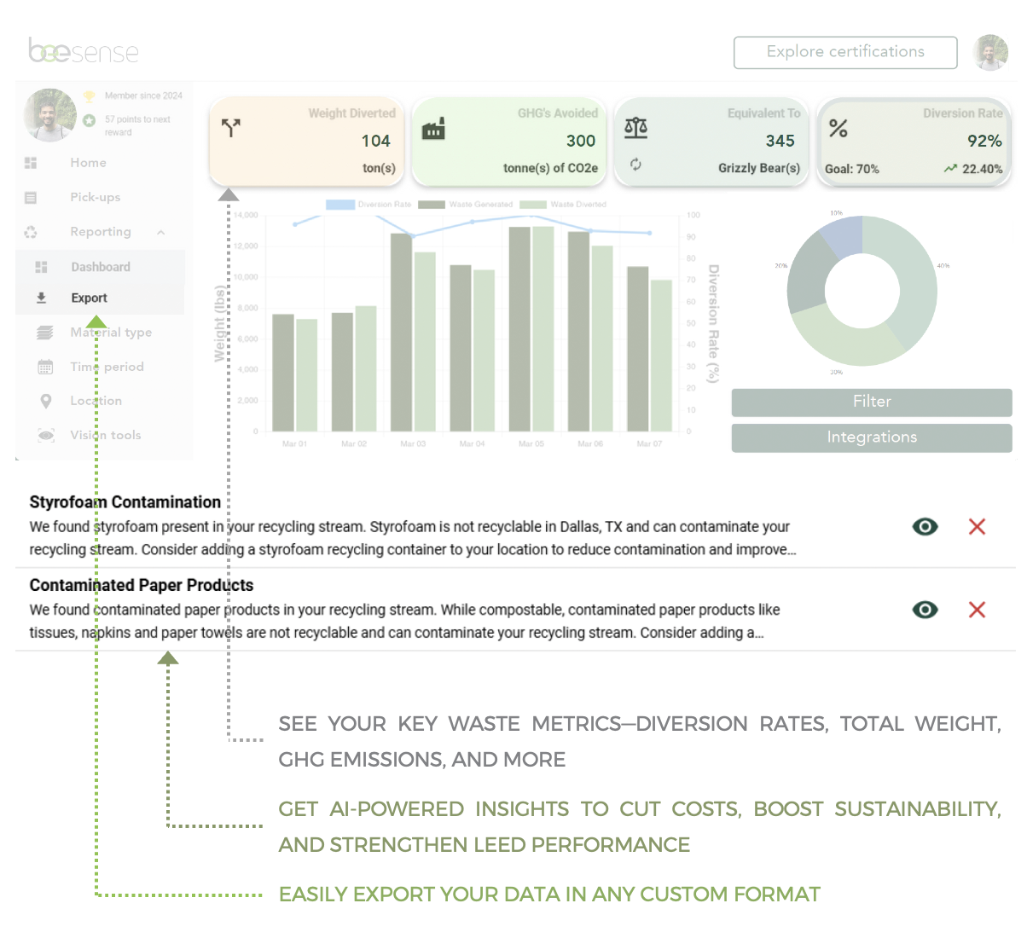Screen dimensions: 1027x938
Task: View the Contaminated Paper Products insight
Action: pos(925,610)
